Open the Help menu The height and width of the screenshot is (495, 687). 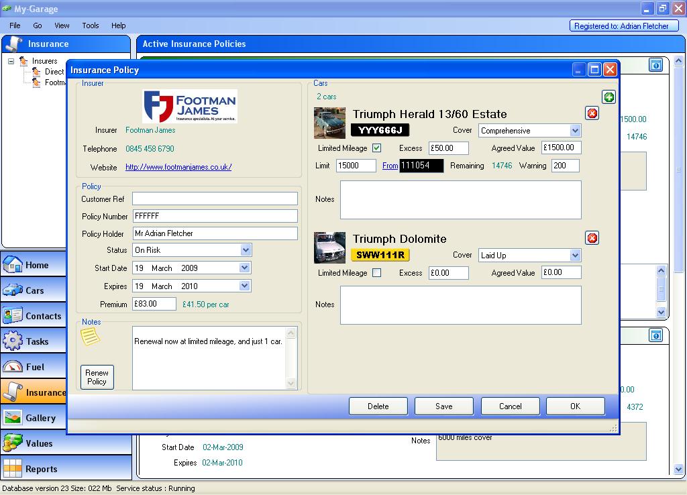[x=119, y=25]
